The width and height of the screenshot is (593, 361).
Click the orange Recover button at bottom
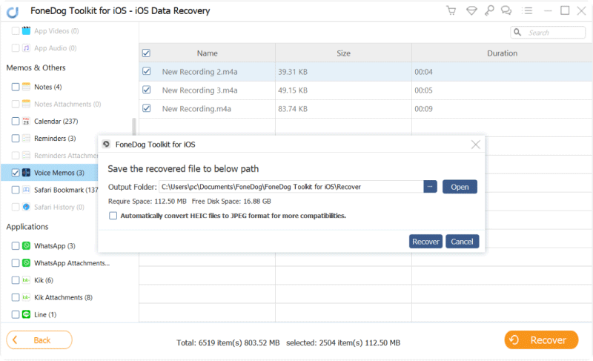(541, 340)
